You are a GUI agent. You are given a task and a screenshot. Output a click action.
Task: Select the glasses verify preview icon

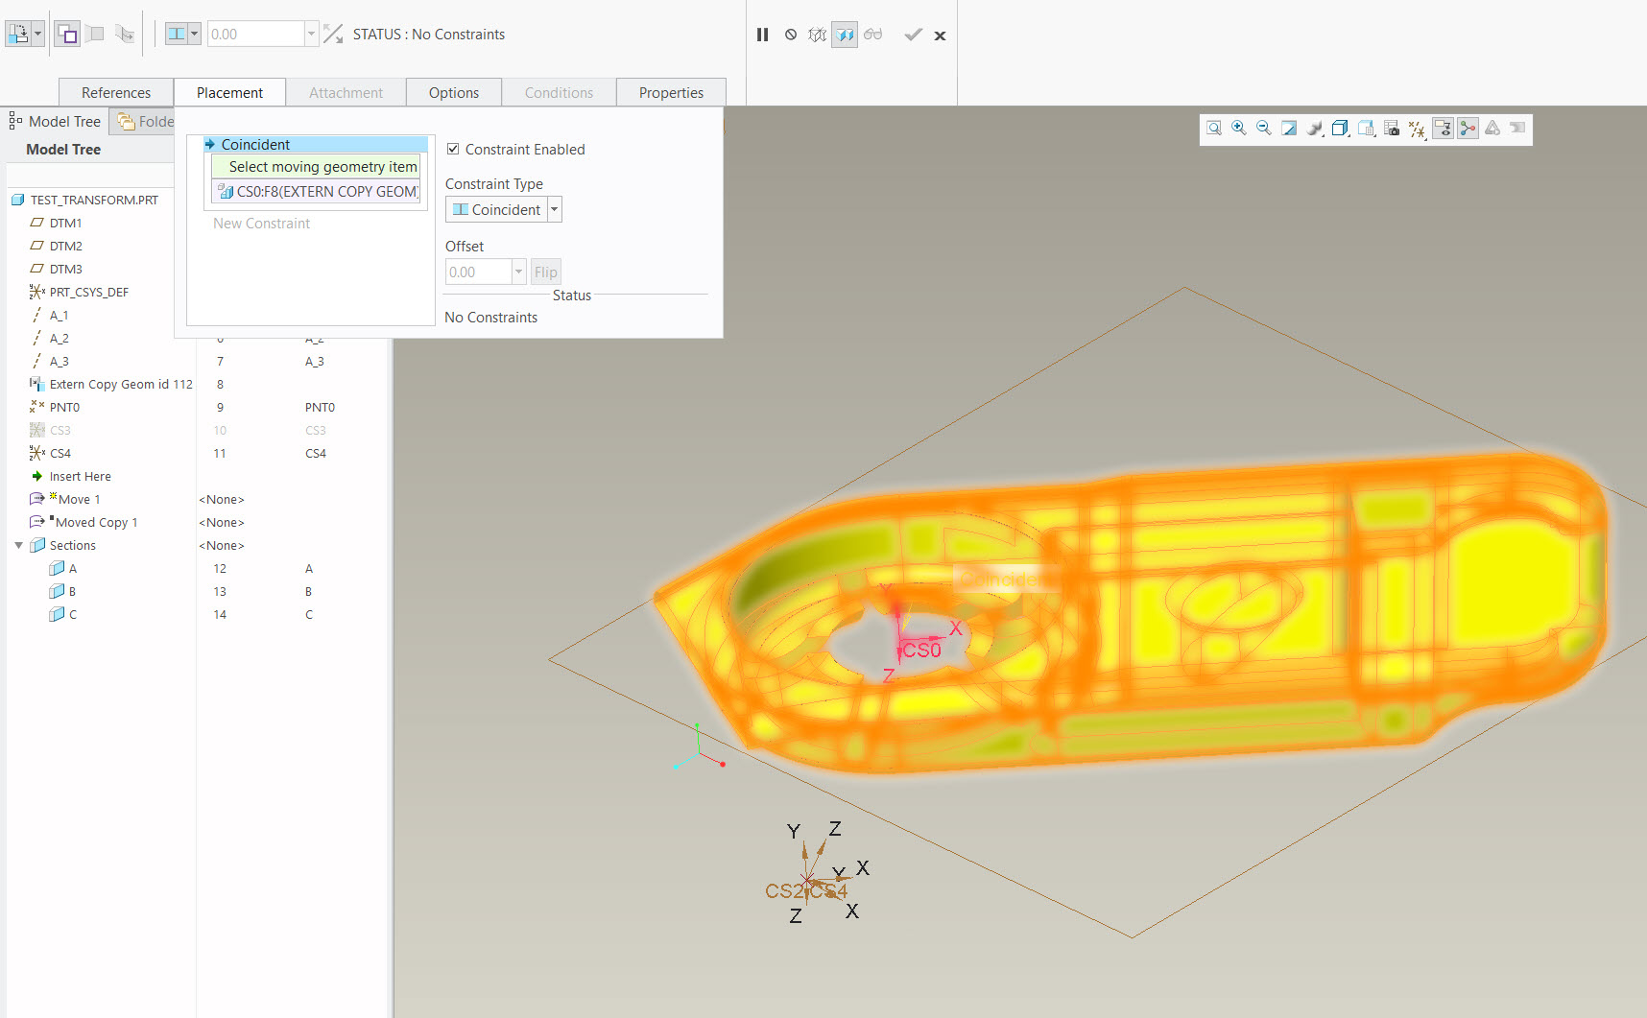[x=873, y=35]
